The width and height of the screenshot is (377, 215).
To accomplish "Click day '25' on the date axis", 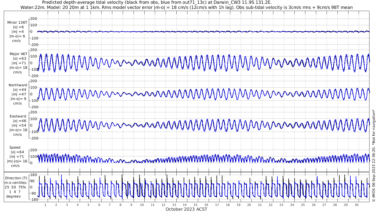I will click(x=303, y=205).
